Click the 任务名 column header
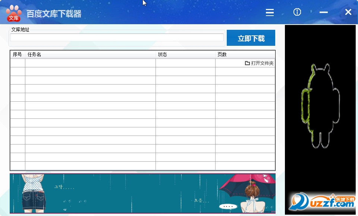The width and height of the screenshot is (358, 216). point(90,54)
